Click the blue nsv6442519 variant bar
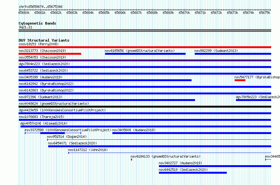Image resolution: width=280 pixels, height=185 pixels. [193, 173]
